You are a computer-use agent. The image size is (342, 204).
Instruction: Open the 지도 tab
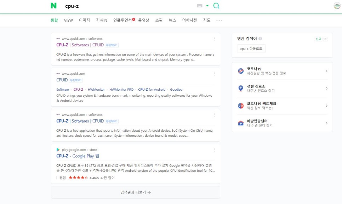206,20
